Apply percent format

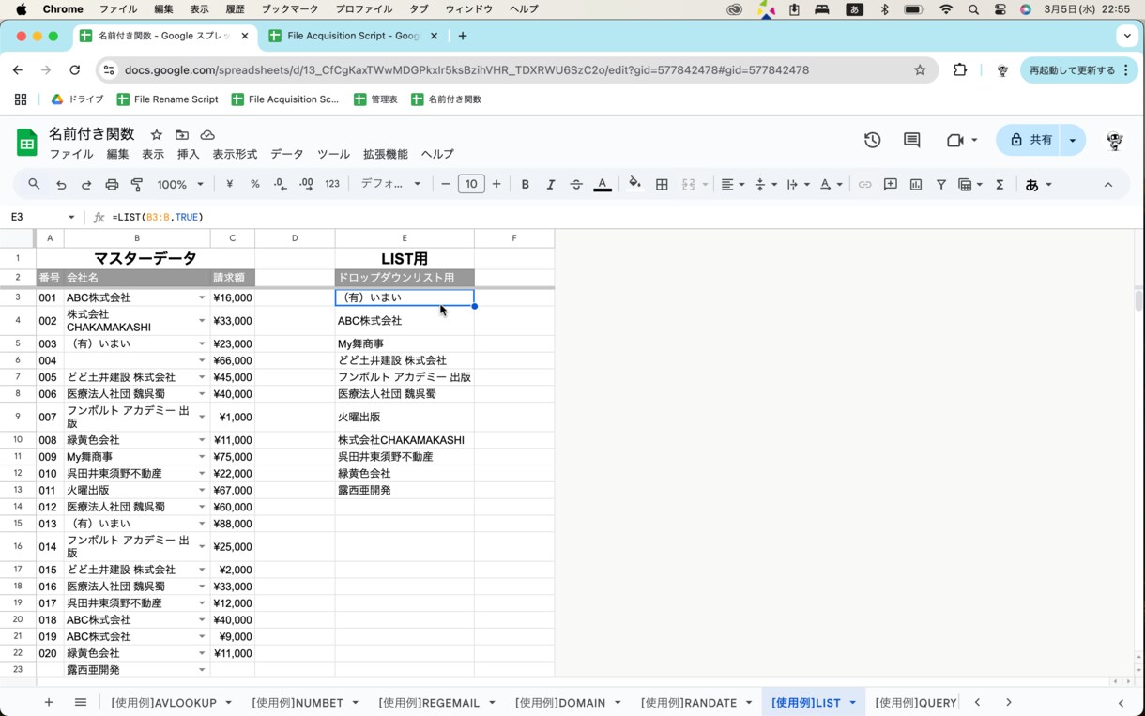coord(254,185)
